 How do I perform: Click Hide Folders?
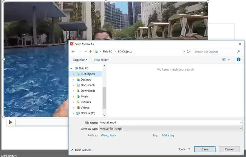point(81,150)
